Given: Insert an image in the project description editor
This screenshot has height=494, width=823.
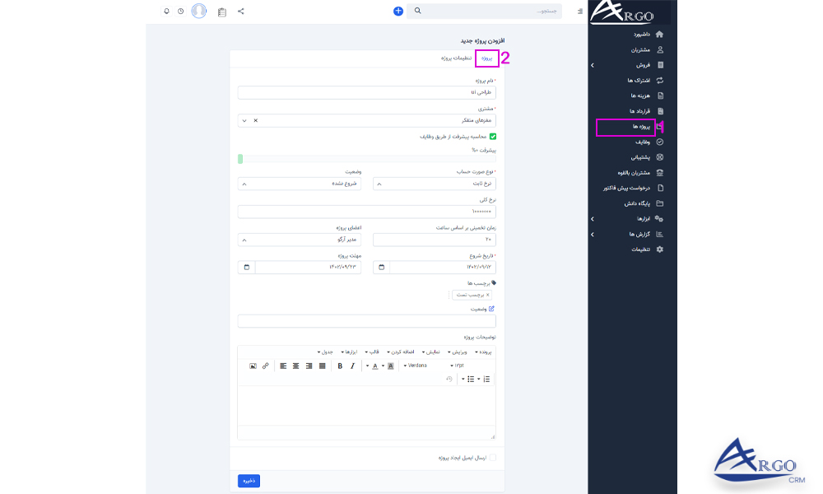Looking at the screenshot, I should pos(253,366).
